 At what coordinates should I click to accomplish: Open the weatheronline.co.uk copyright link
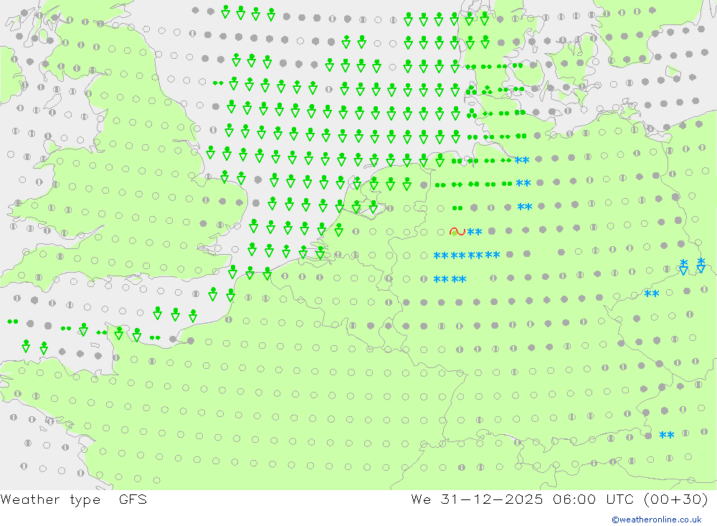coord(657,520)
